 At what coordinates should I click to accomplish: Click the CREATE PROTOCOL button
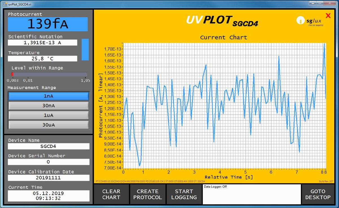click(147, 194)
